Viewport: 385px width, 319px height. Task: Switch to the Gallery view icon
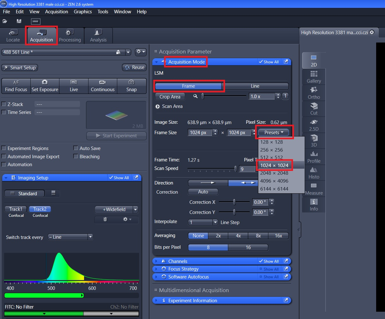click(x=314, y=77)
